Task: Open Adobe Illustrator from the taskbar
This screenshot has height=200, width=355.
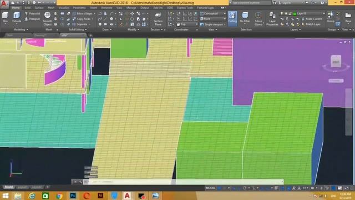Action: pyautogui.click(x=100, y=196)
